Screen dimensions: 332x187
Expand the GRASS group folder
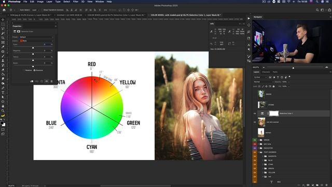(258, 140)
